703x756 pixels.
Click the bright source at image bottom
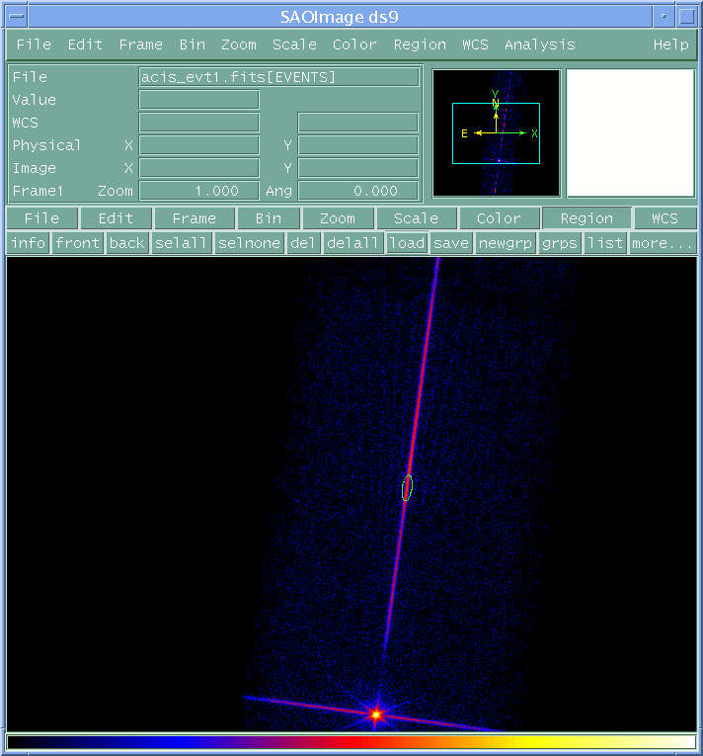(x=376, y=714)
